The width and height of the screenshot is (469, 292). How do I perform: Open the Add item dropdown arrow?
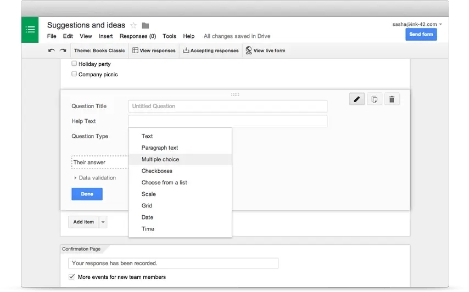click(103, 222)
